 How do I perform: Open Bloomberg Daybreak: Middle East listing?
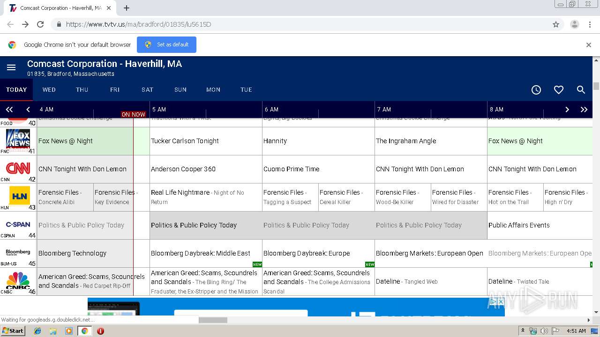[x=206, y=253]
